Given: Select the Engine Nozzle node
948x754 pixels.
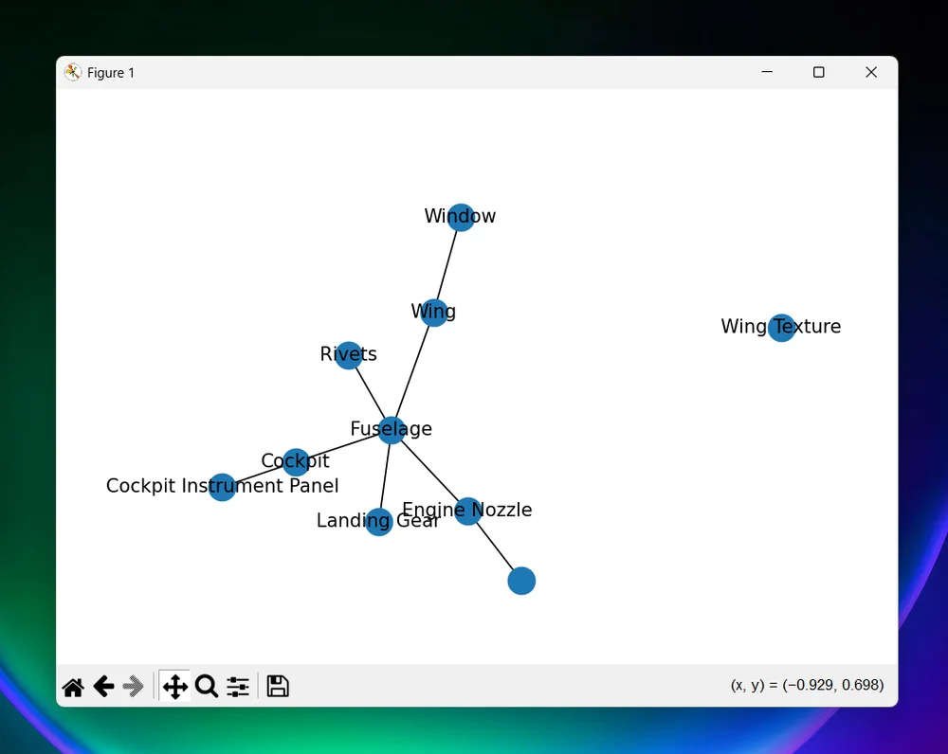Looking at the screenshot, I should (x=468, y=512).
